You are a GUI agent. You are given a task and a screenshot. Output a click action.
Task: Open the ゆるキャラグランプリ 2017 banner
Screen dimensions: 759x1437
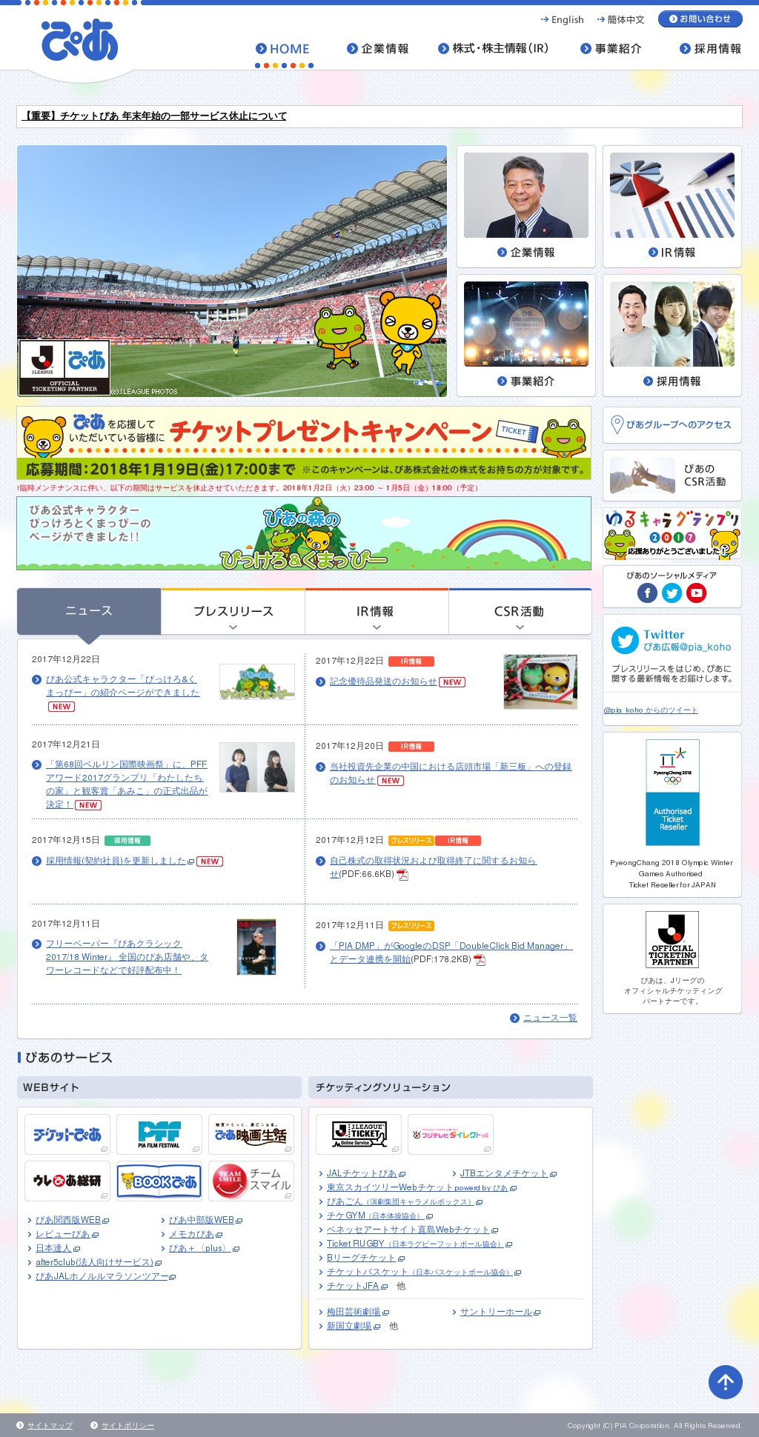pyautogui.click(x=672, y=533)
